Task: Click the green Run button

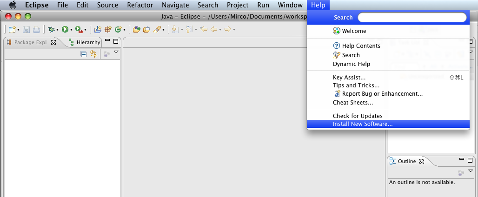Action: click(65, 30)
